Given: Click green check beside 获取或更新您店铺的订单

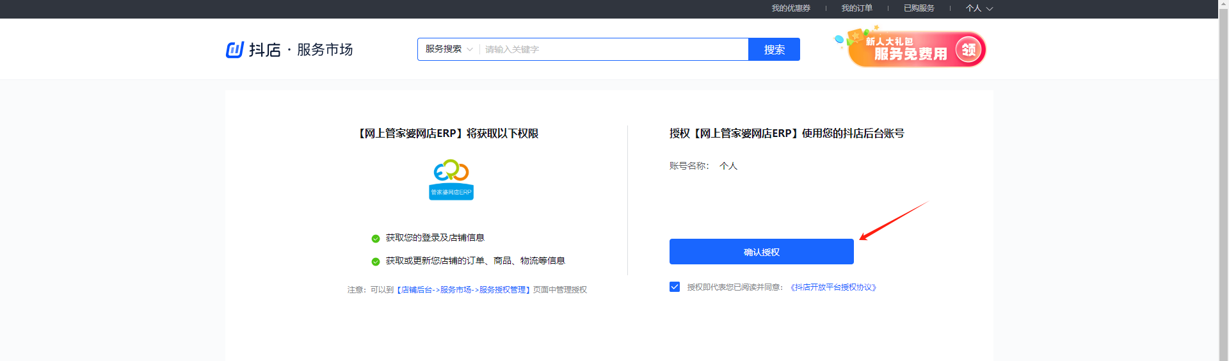Looking at the screenshot, I should pos(376,262).
